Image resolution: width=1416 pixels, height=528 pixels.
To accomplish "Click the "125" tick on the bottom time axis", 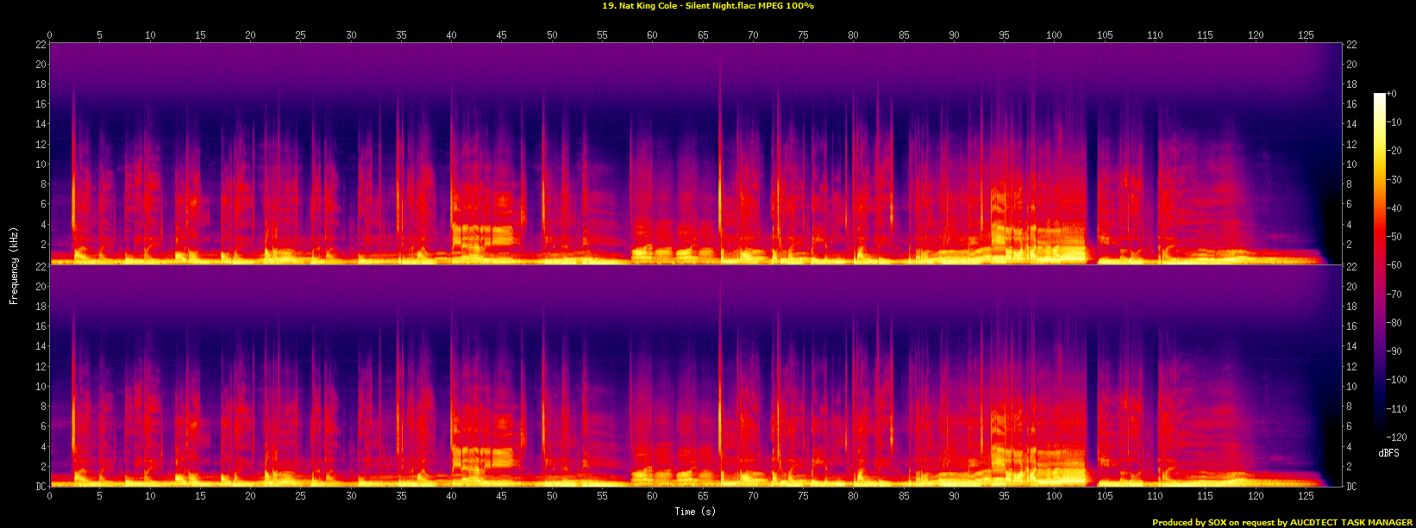I will [x=1306, y=496].
